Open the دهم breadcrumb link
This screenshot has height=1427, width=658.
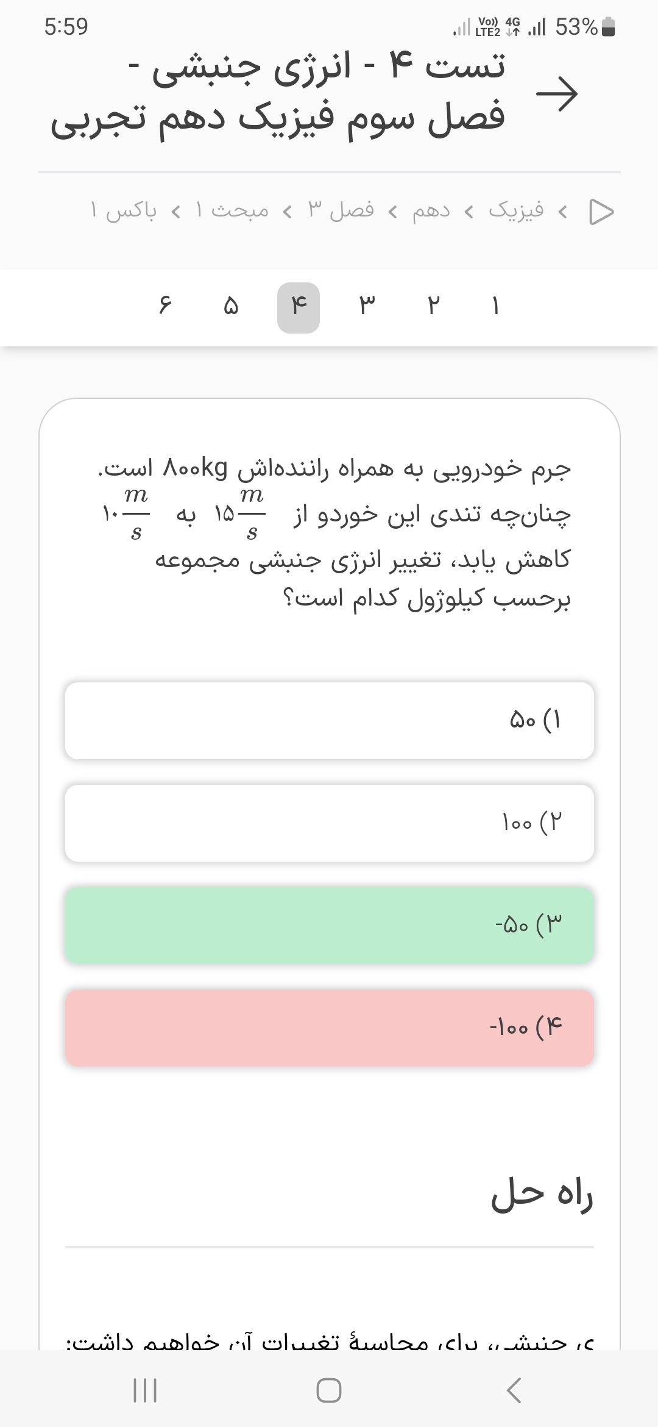(x=431, y=211)
